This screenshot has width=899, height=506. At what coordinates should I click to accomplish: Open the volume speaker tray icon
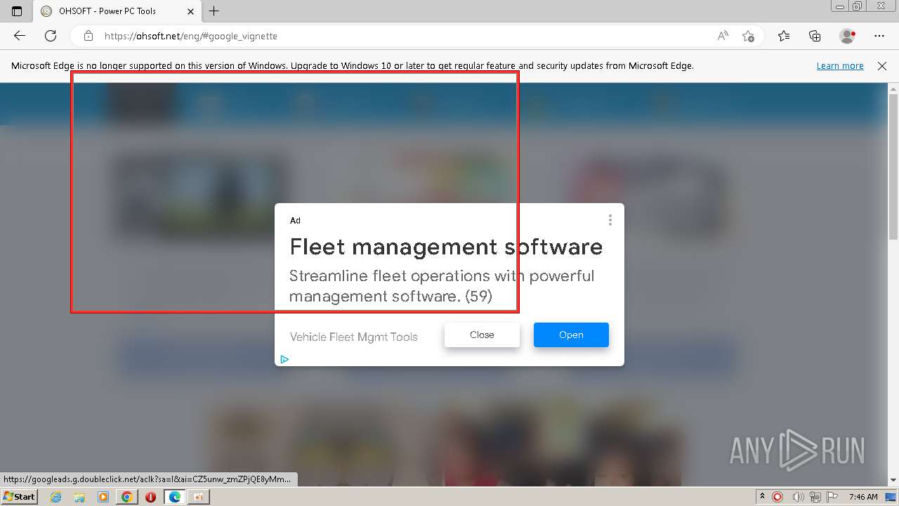tap(798, 497)
